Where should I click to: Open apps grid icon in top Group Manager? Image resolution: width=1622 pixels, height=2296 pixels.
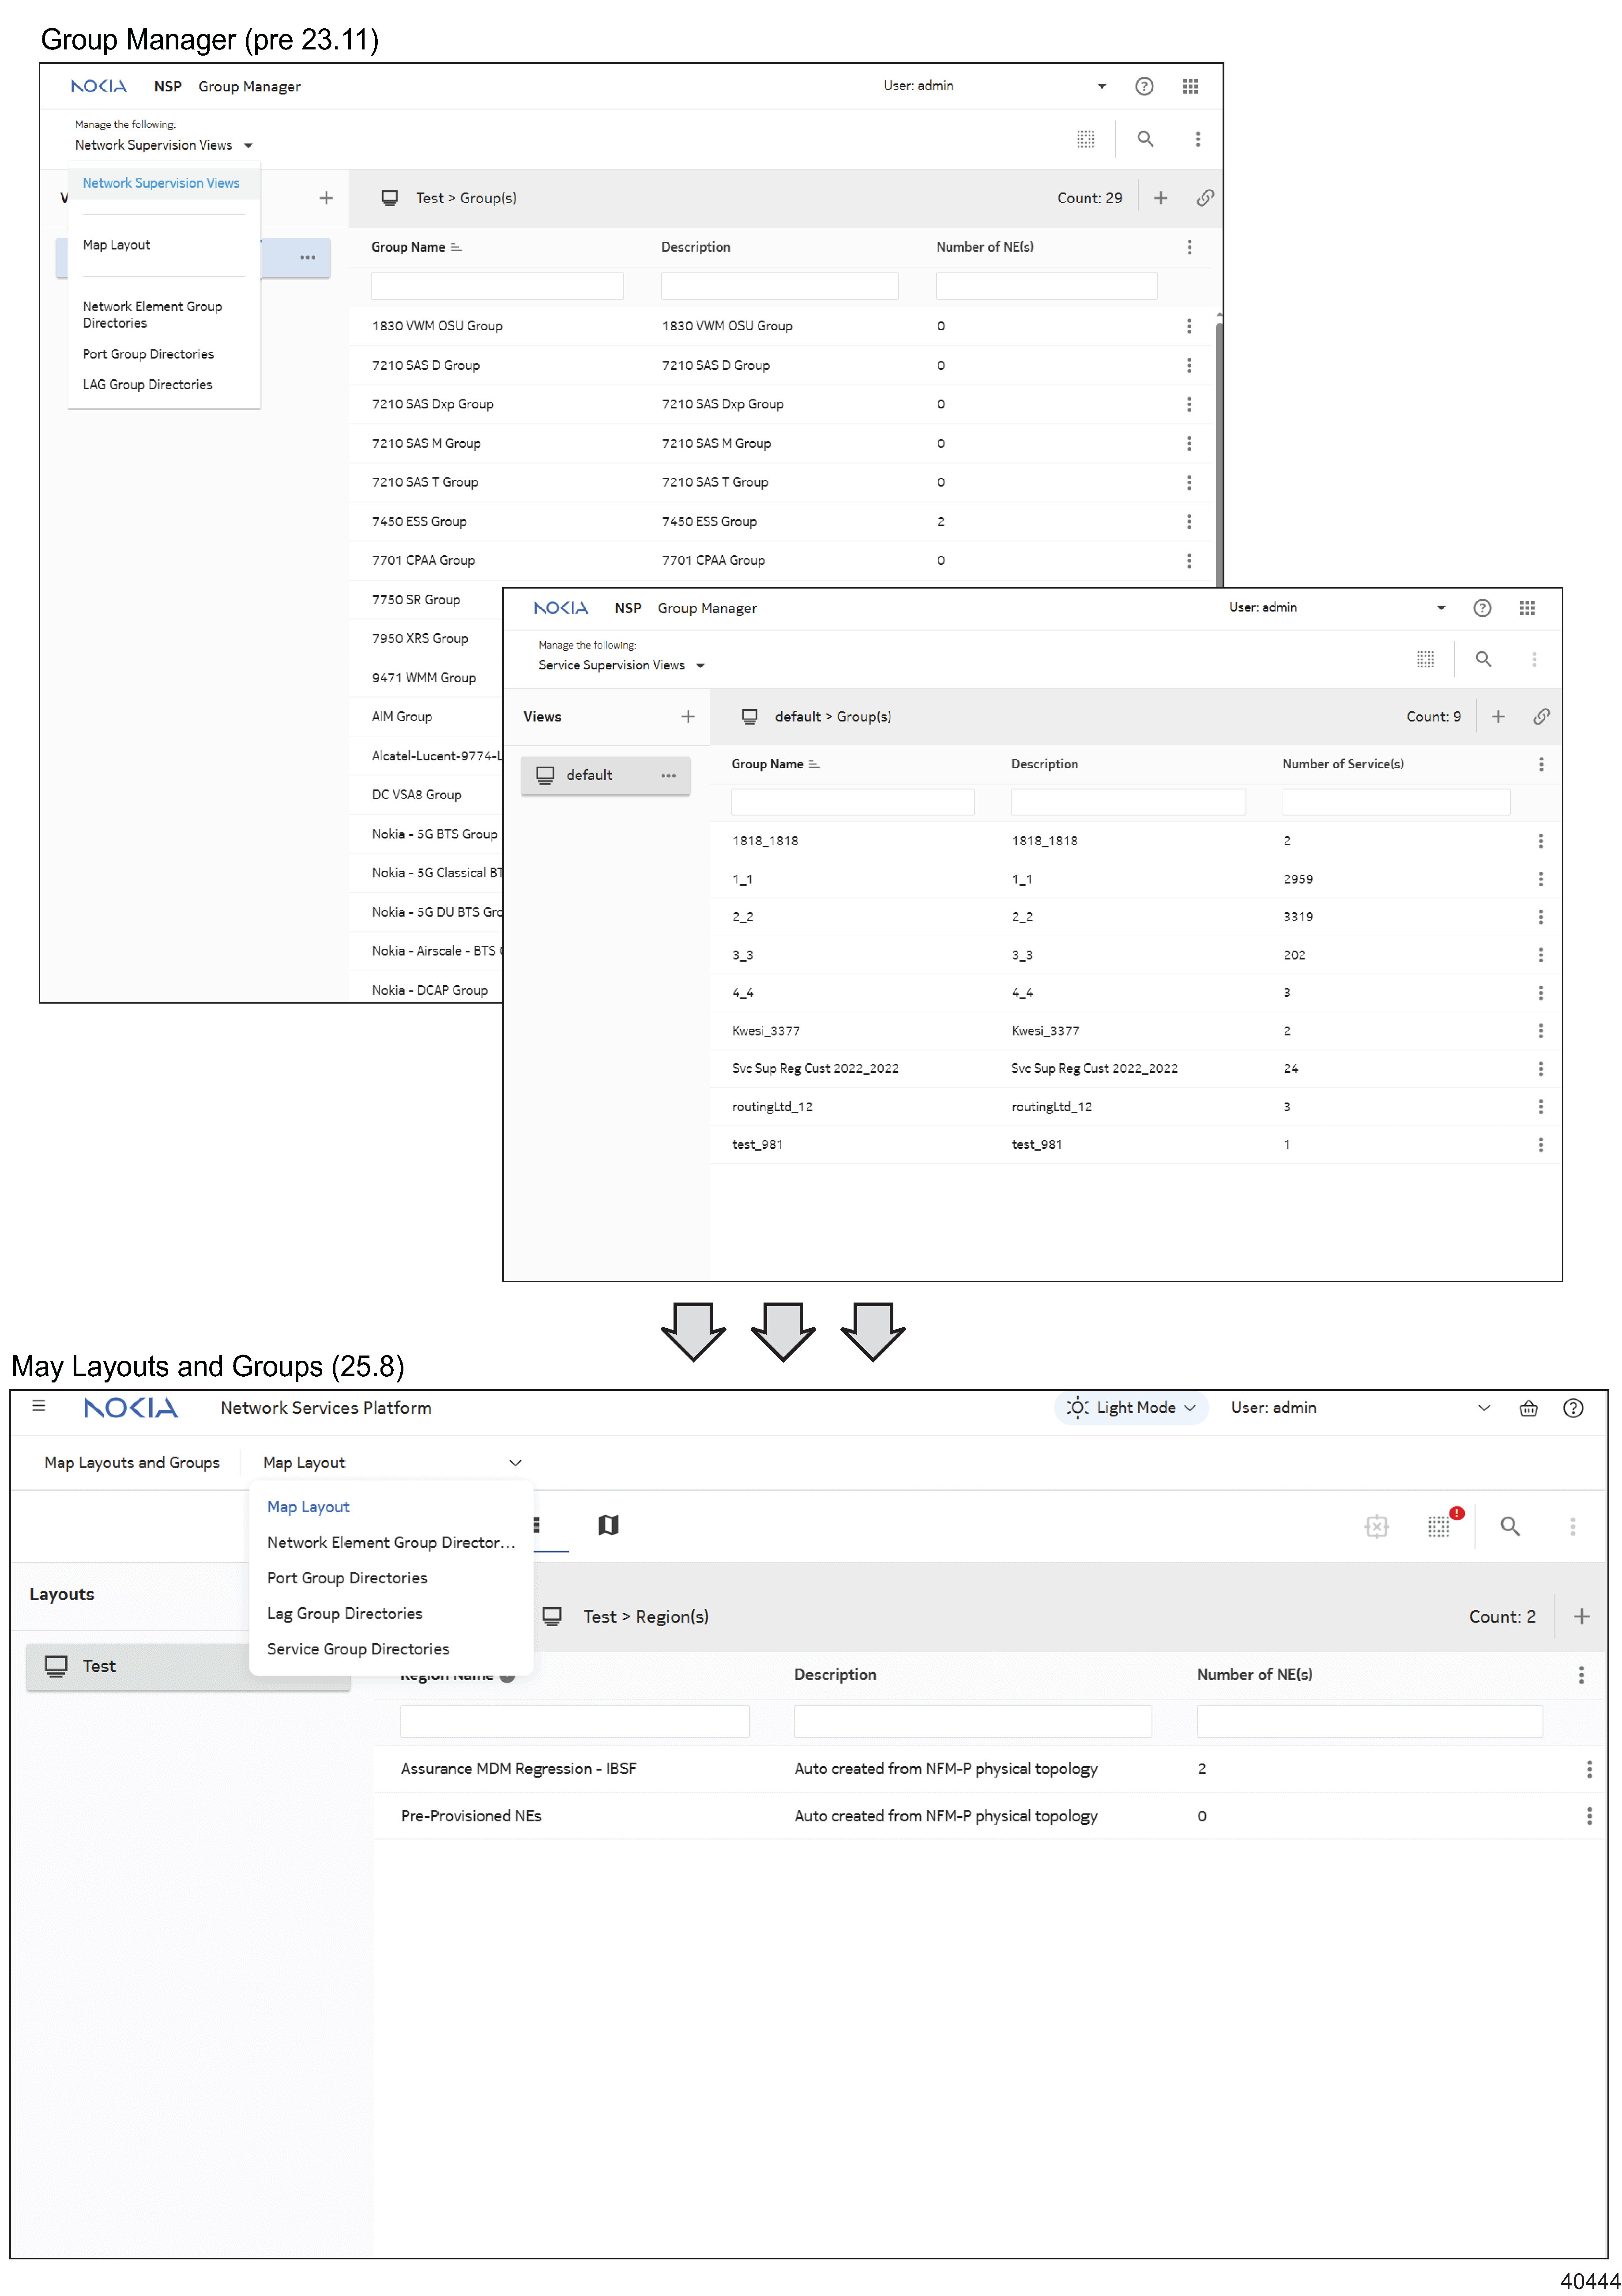pyautogui.click(x=1190, y=86)
